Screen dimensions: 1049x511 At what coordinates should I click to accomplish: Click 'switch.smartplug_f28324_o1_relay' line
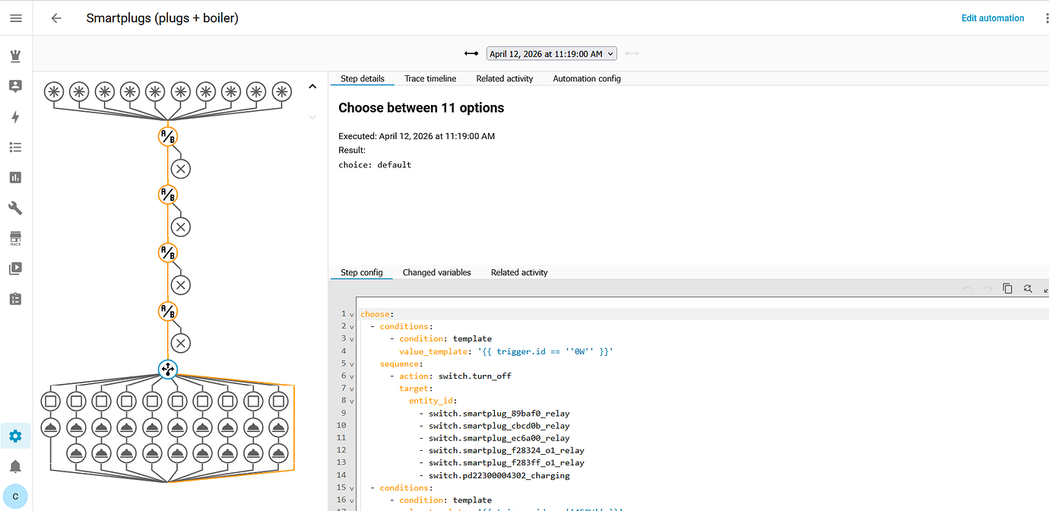(506, 450)
